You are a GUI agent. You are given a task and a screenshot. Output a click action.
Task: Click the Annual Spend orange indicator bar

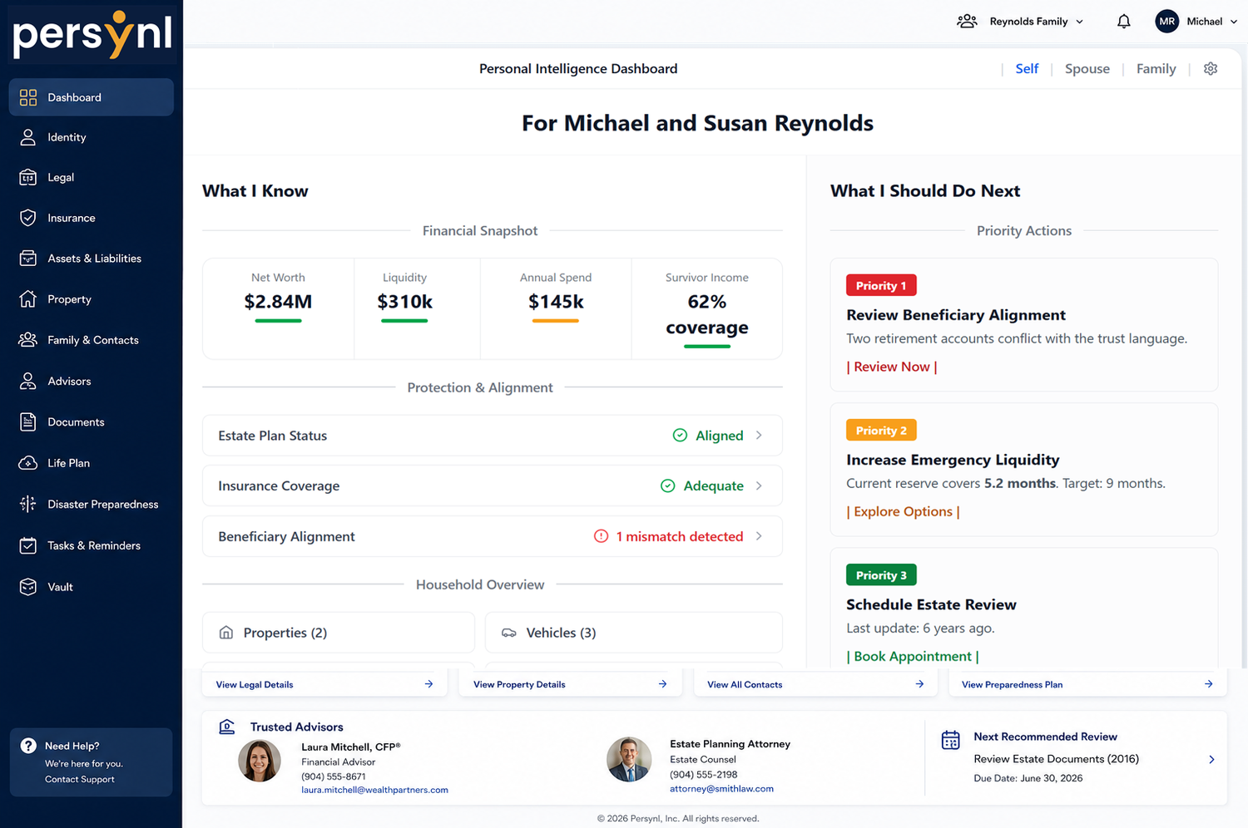(556, 320)
